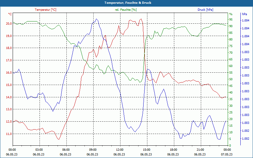The image size is (253, 158).
Task: Click the green '90' humidity axis value
Action: point(231,26)
